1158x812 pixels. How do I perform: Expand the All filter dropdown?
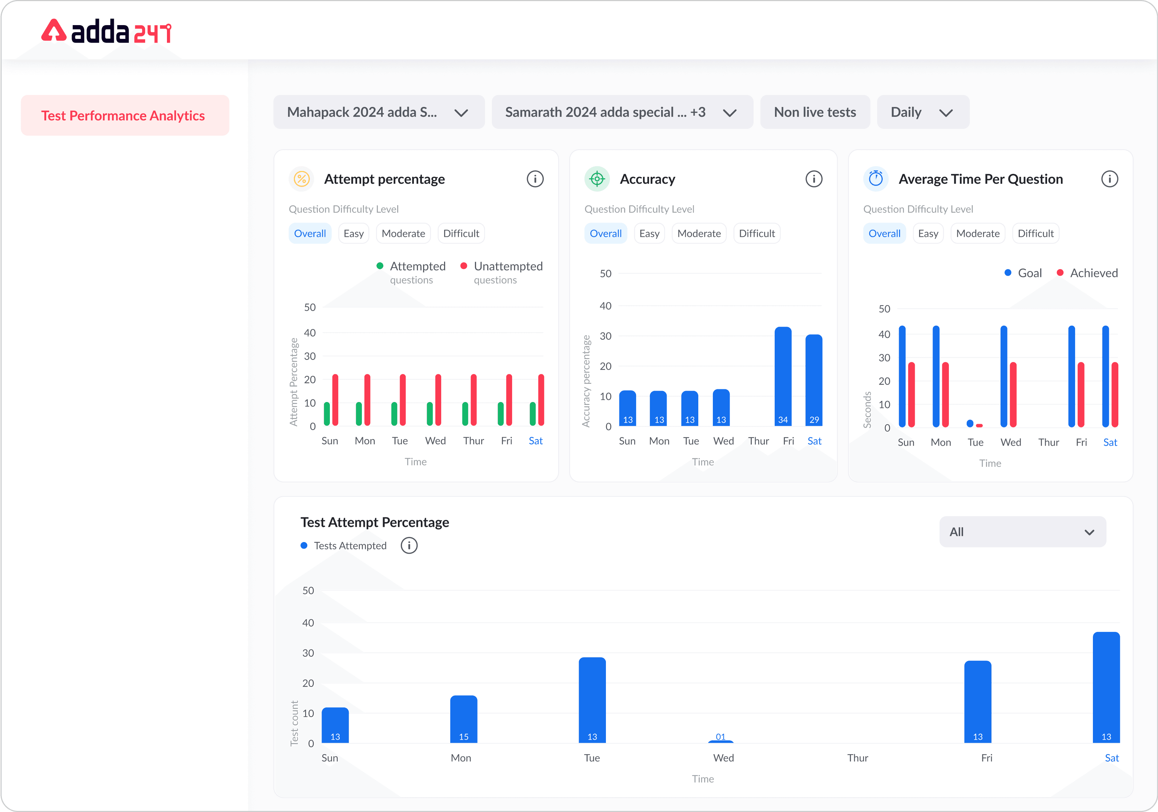pyautogui.click(x=1022, y=532)
